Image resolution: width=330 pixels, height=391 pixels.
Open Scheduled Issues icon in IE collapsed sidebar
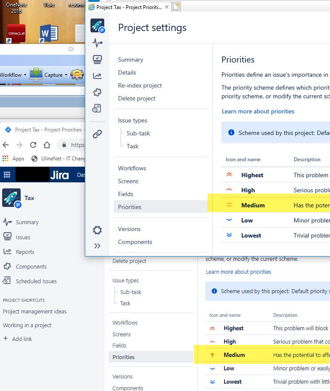[97, 108]
